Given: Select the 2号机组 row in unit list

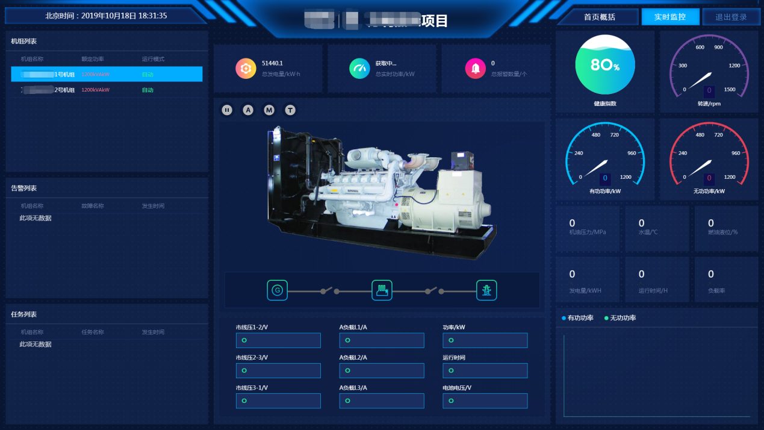Looking at the screenshot, I should pyautogui.click(x=107, y=90).
